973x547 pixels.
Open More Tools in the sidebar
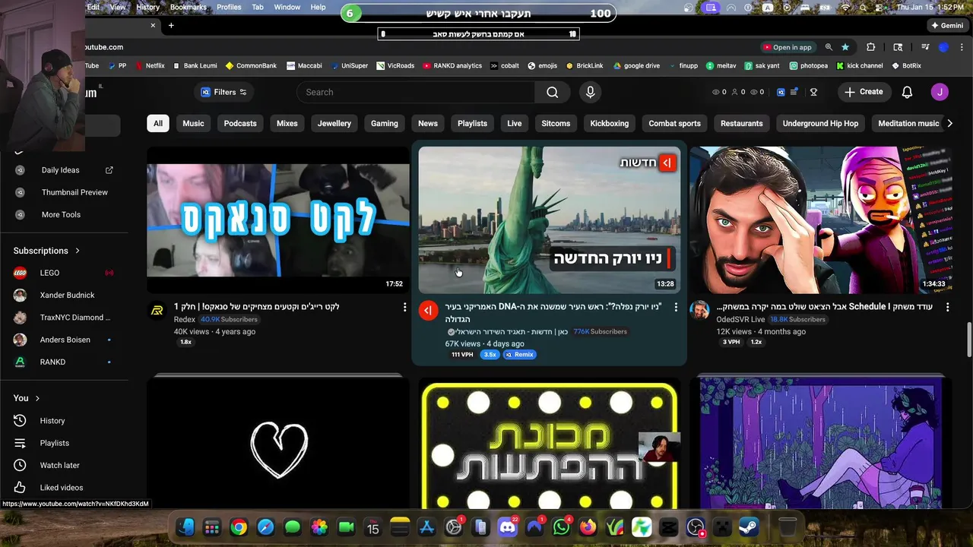click(61, 214)
